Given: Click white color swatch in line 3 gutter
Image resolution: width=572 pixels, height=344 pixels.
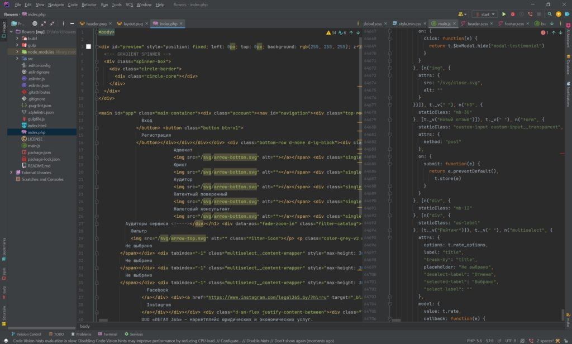Looking at the screenshot, I should (88, 47).
